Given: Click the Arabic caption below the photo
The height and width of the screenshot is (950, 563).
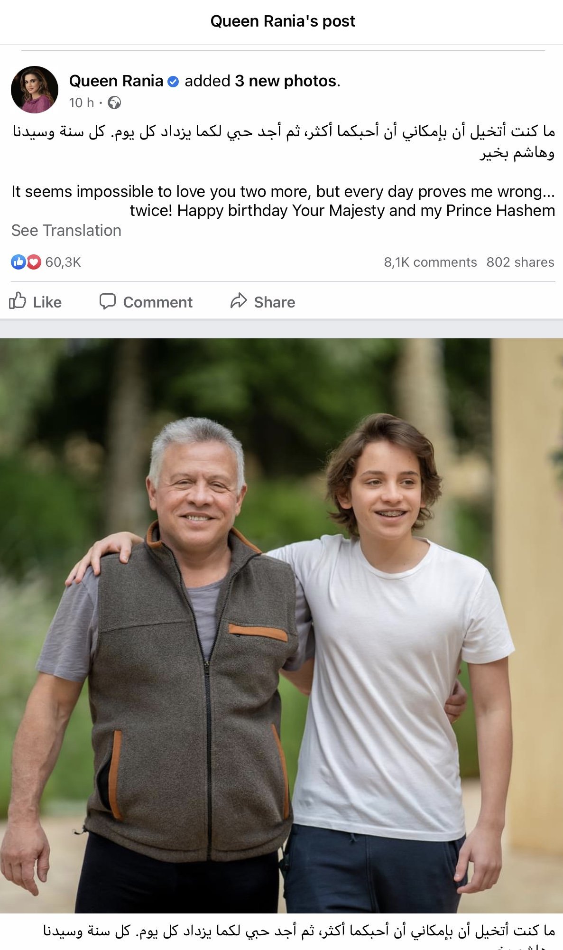Looking at the screenshot, I should [x=299, y=931].
